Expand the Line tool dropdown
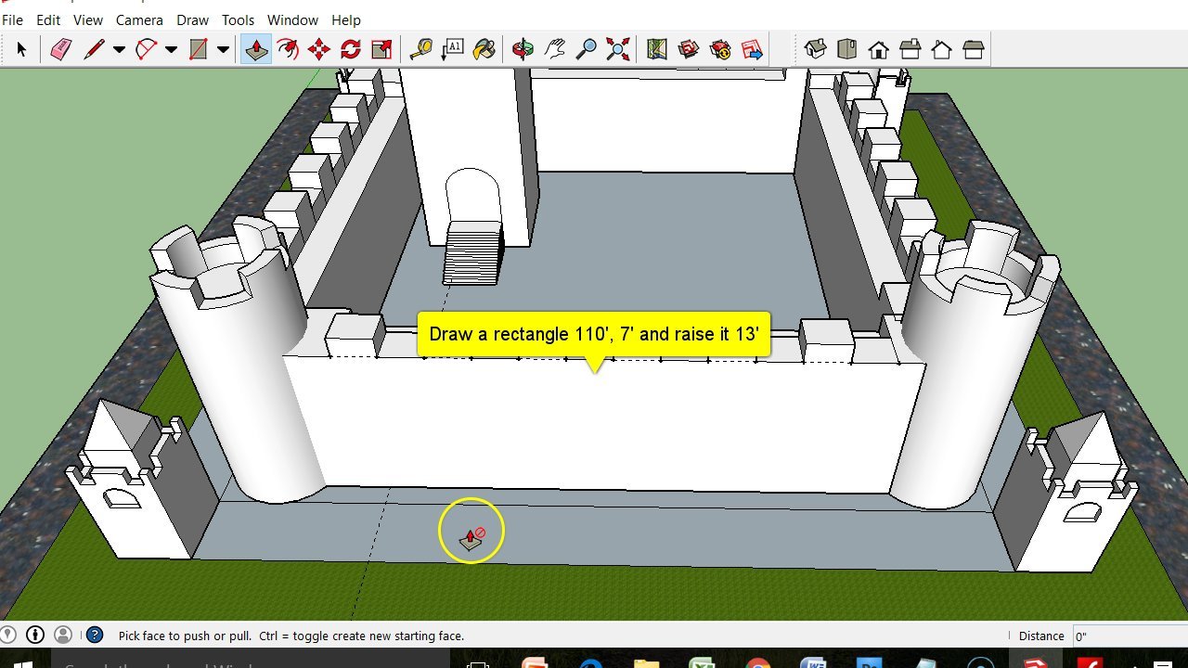The height and width of the screenshot is (668, 1188). (119, 48)
